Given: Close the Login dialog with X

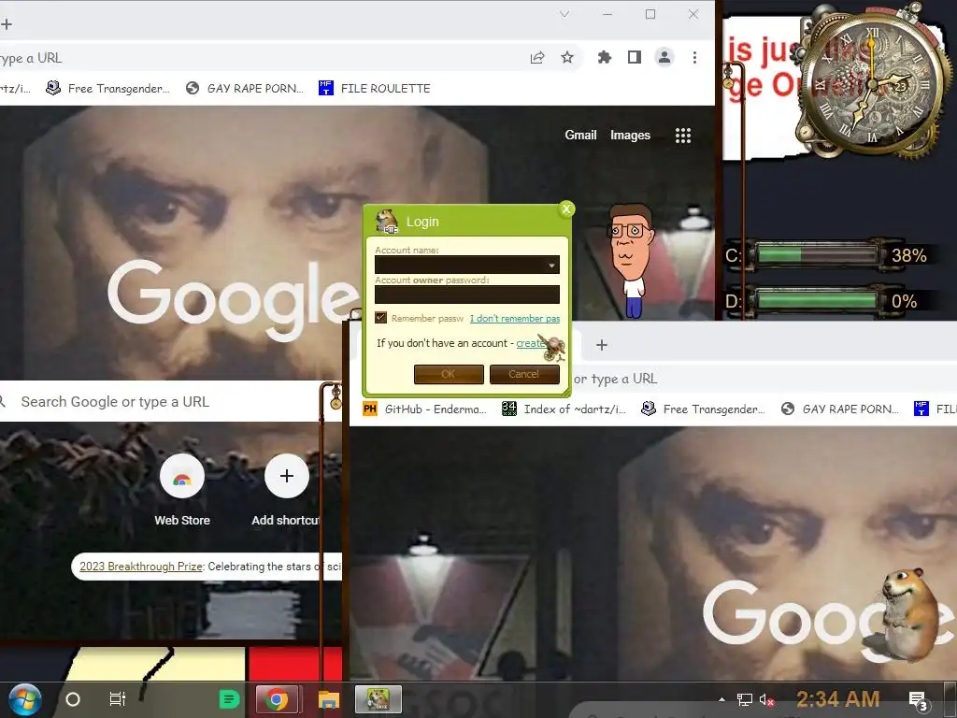Looking at the screenshot, I should pos(566,209).
